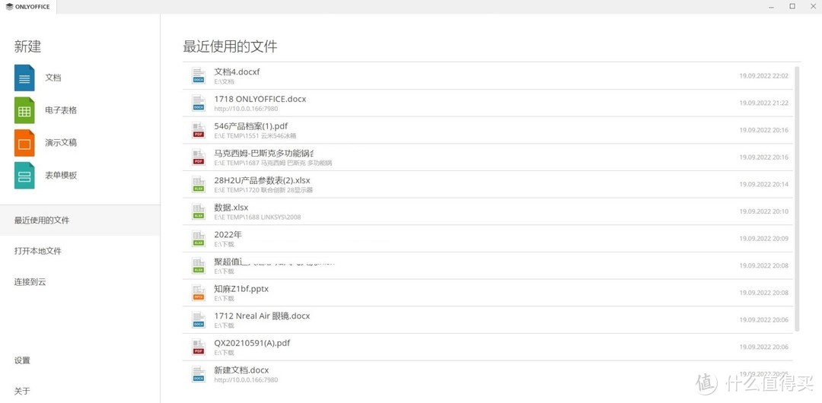Screen dimensions: 822x403
Task: Click the DOCX icon of 1712 Nreal Air 眼镜.docx
Action: (198, 320)
